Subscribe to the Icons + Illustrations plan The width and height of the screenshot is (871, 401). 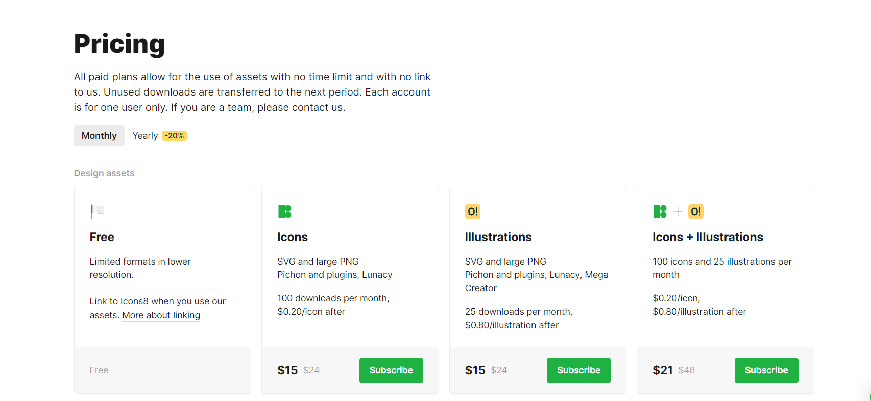click(766, 370)
